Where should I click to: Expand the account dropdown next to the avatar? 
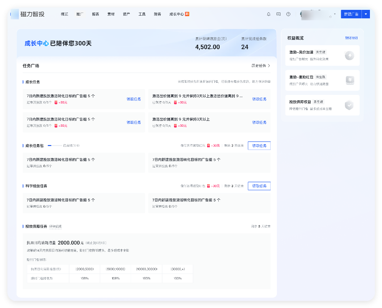[334, 14]
